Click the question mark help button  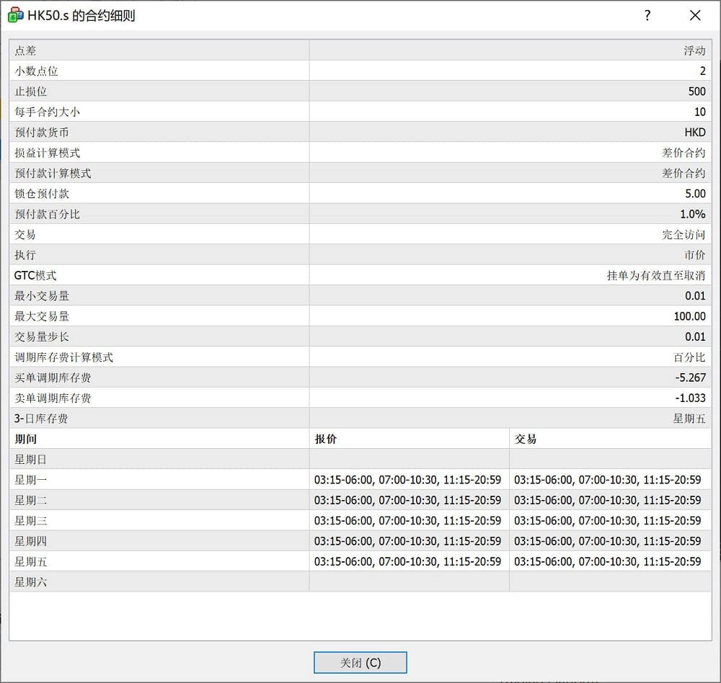[647, 15]
